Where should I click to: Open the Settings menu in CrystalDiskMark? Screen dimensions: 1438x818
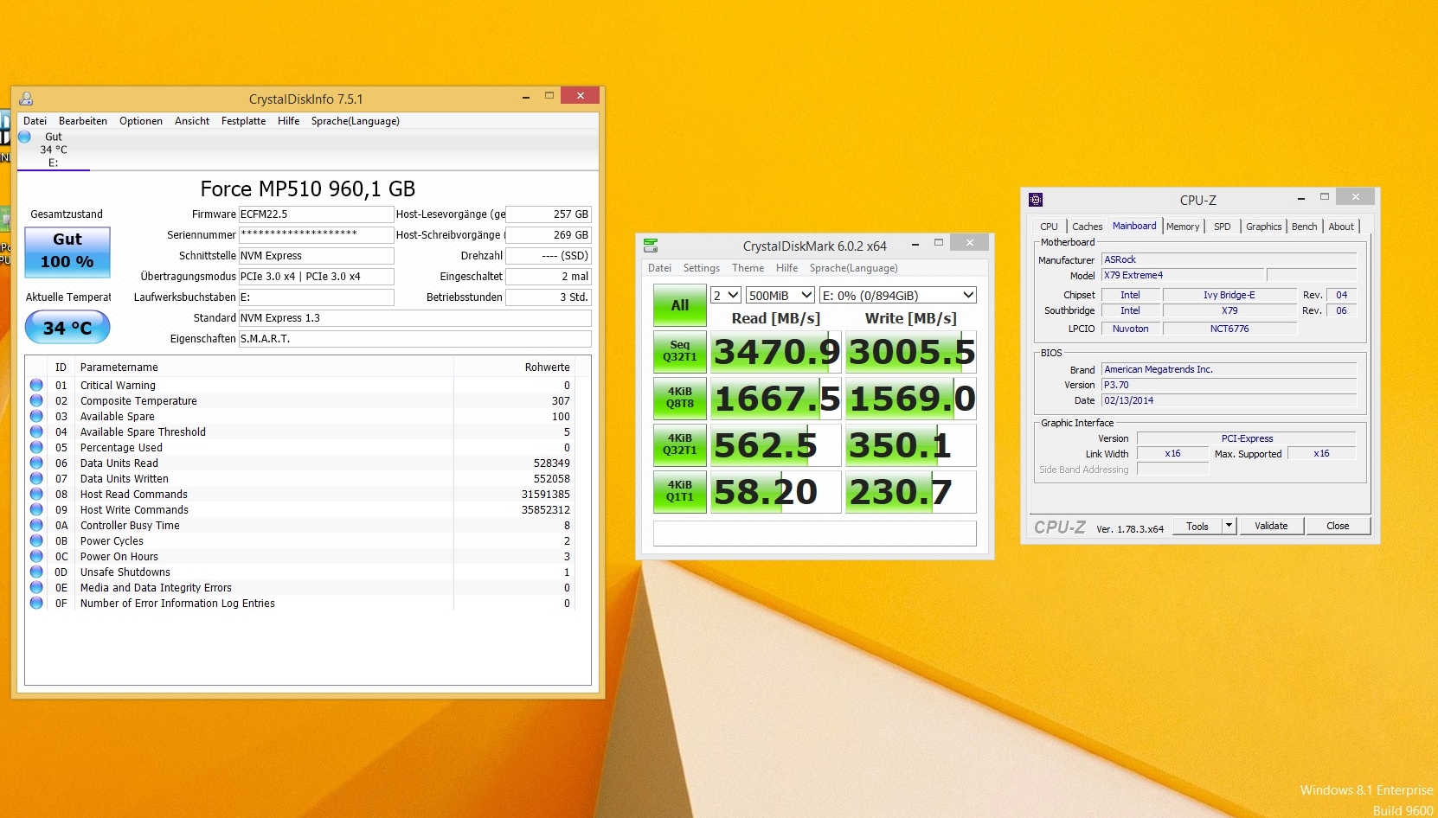(702, 268)
